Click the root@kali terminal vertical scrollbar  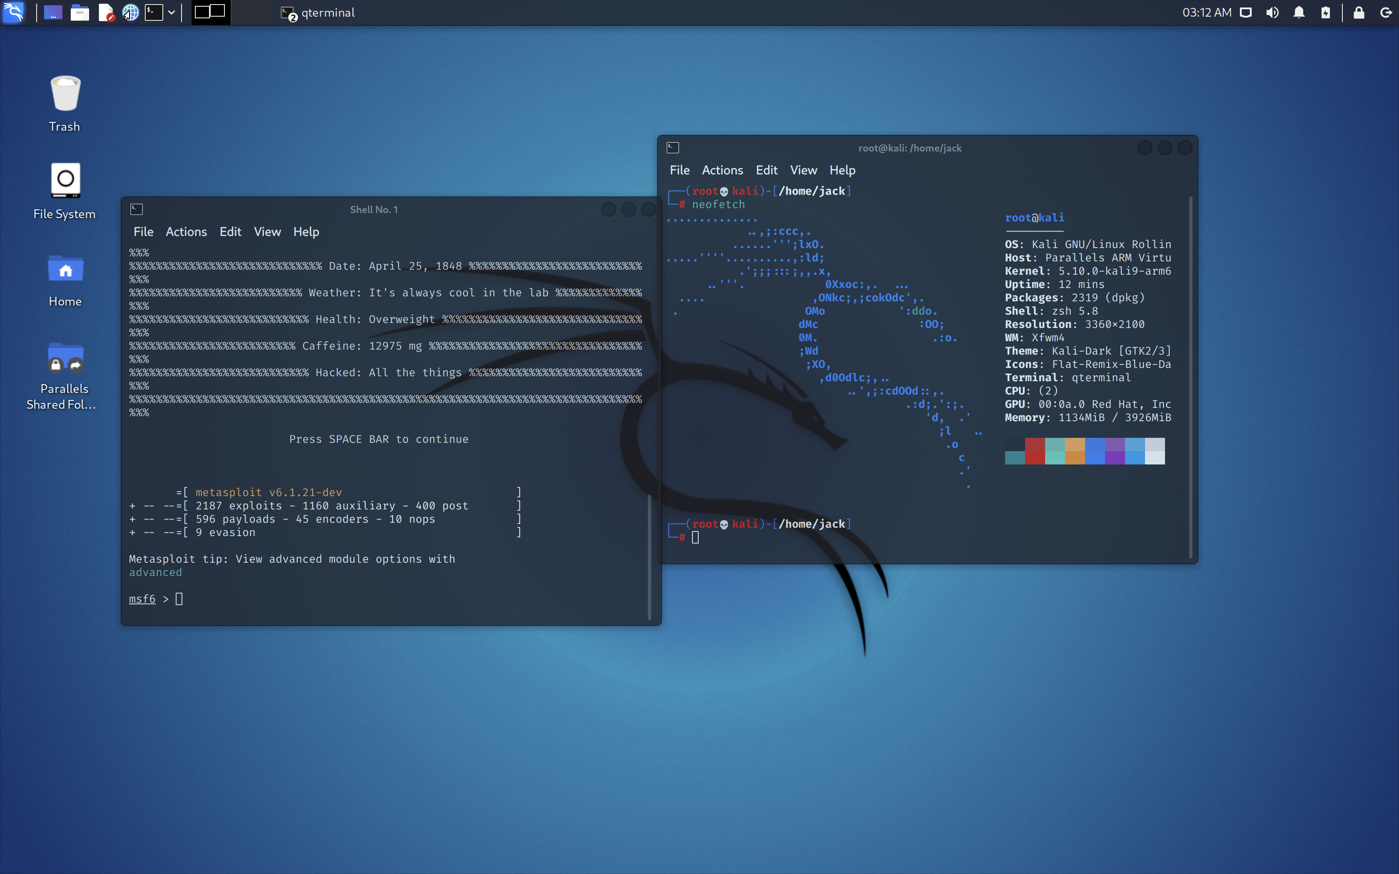[x=1190, y=377]
